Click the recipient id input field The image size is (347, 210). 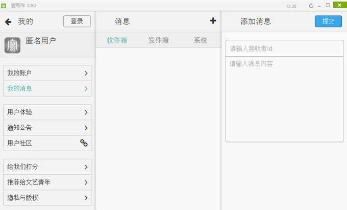tap(284, 49)
